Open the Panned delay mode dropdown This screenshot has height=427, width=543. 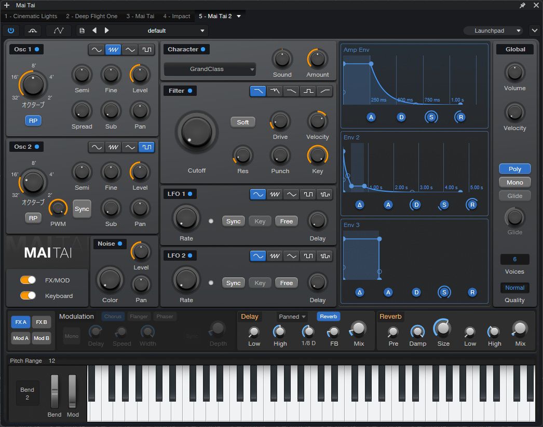(x=292, y=317)
